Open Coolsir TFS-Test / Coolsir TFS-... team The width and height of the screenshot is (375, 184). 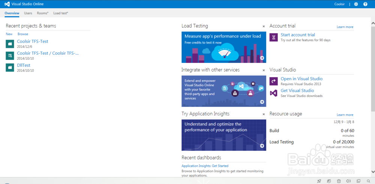(x=48, y=53)
